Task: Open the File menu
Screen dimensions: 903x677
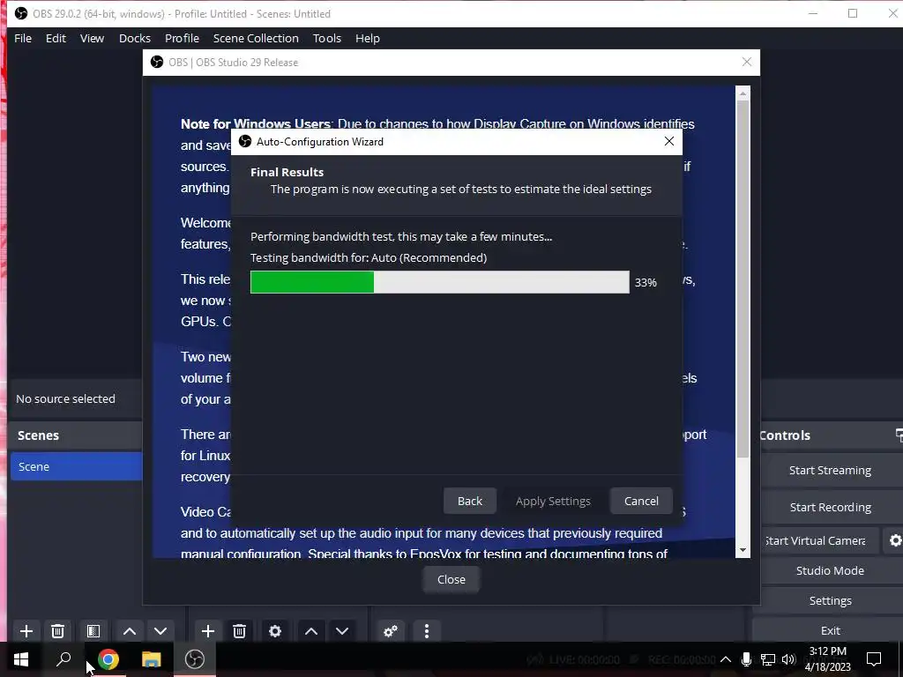Action: click(23, 38)
